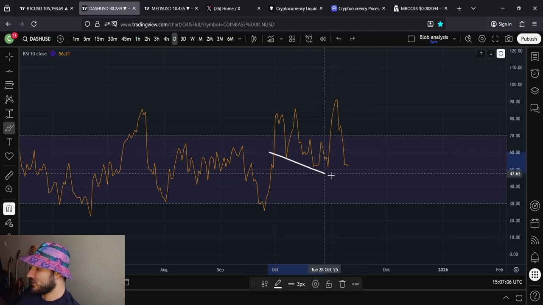Open indicator templates grid
This screenshot has width=543, height=305.
292,39
